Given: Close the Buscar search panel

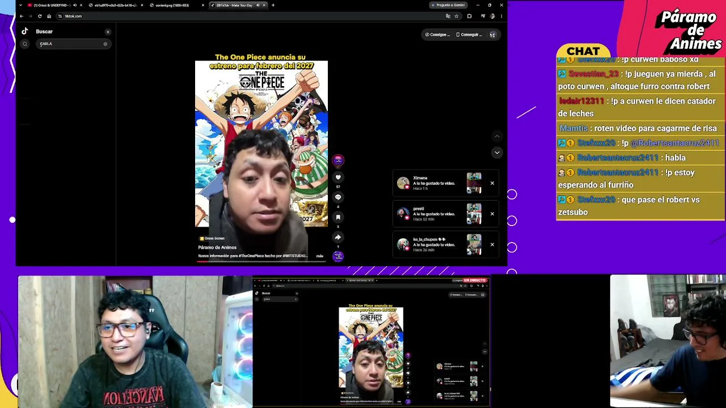Looking at the screenshot, I should 108,32.
